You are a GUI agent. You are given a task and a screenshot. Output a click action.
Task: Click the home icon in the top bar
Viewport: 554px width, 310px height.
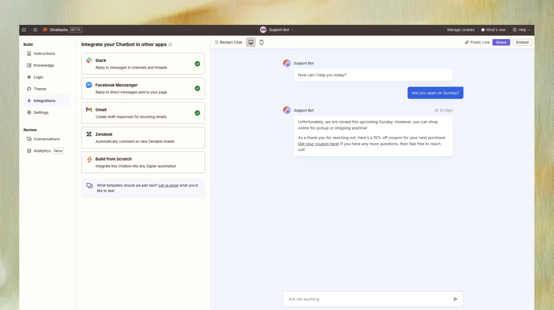(24, 30)
